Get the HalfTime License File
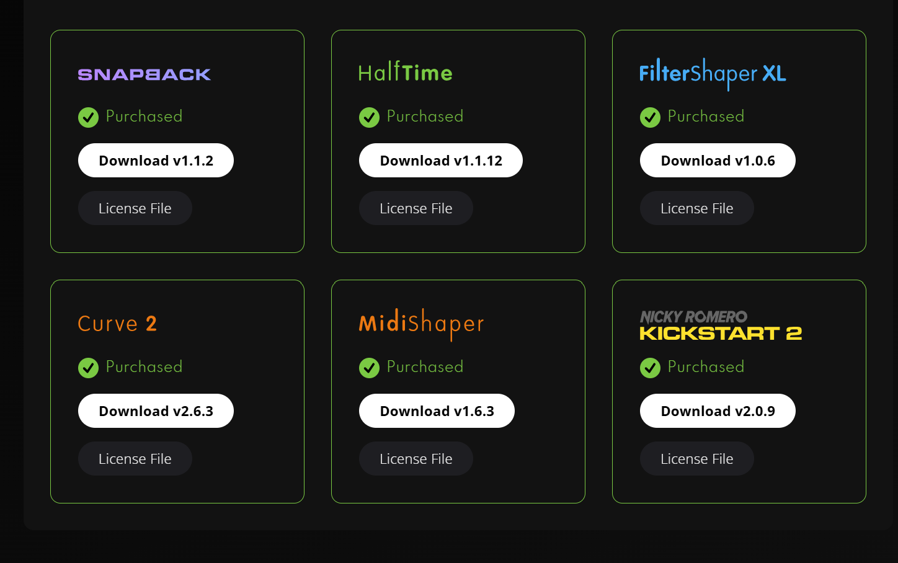 pos(416,208)
